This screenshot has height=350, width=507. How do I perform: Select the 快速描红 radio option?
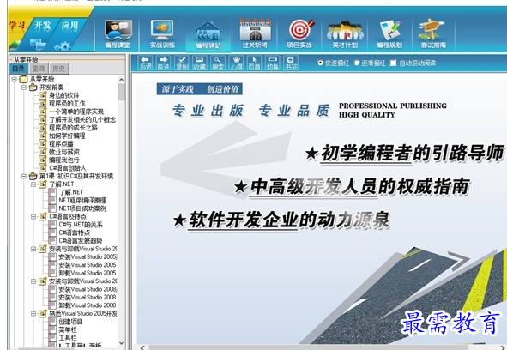[321, 63]
